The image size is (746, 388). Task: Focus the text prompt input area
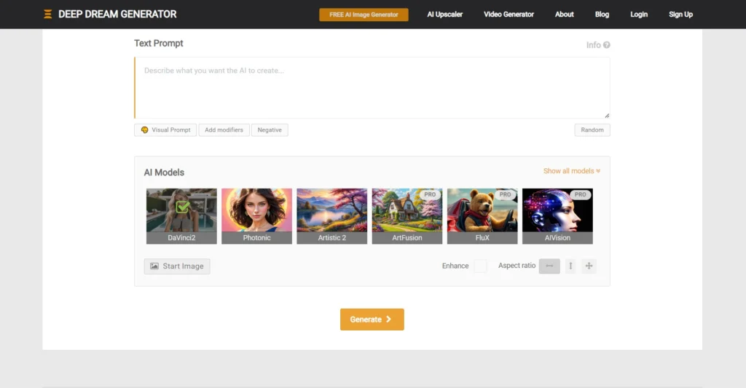pos(372,88)
